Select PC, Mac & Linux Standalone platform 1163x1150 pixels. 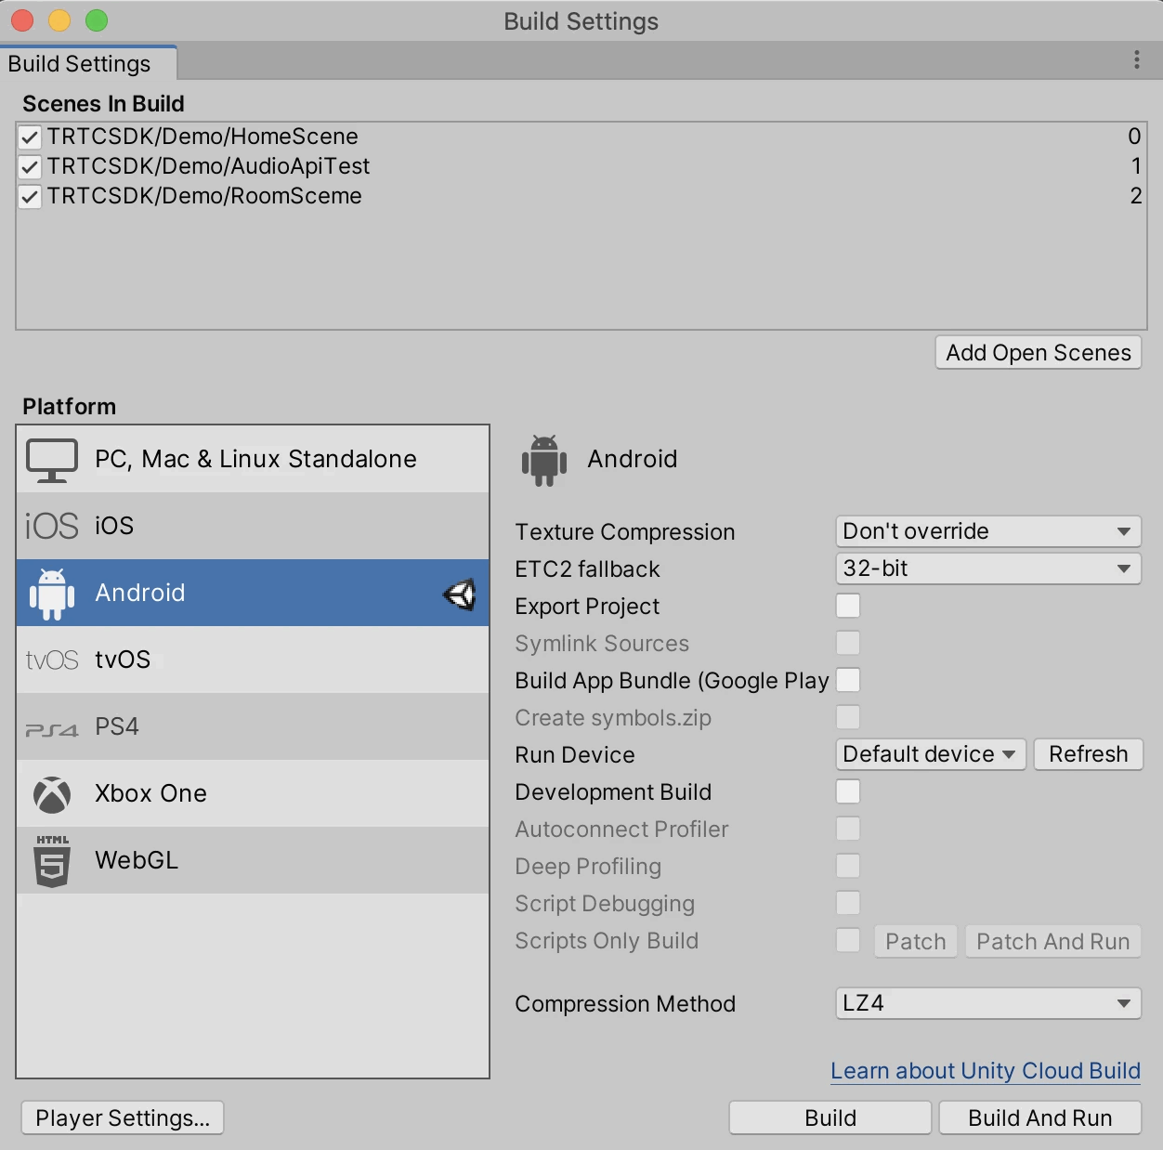coord(253,459)
